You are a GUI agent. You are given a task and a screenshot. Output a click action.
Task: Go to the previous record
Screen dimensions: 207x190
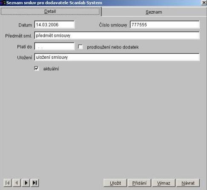[17, 183]
